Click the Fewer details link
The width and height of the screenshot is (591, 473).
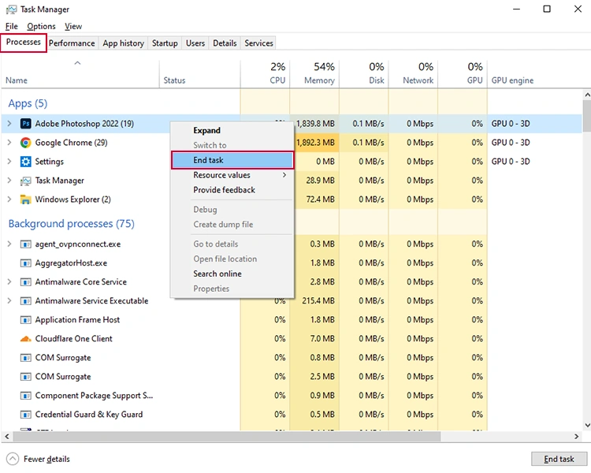point(46,459)
